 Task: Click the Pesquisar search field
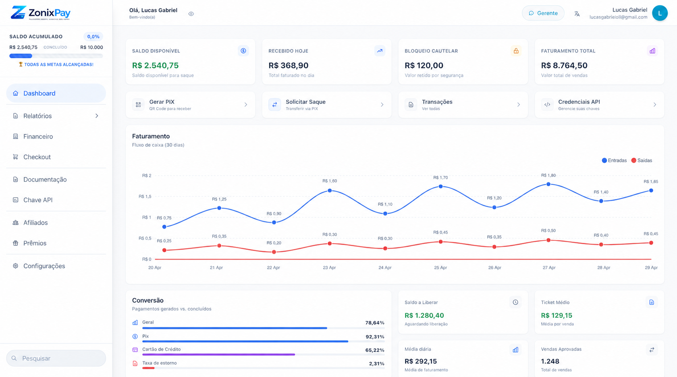56,358
